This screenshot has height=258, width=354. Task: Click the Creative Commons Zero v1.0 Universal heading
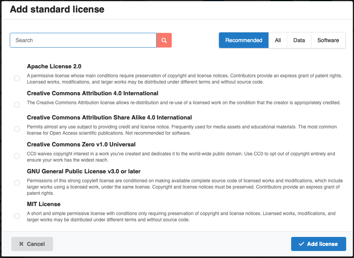click(81, 144)
